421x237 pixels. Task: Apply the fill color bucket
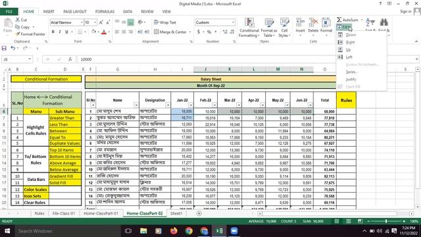[93, 32]
